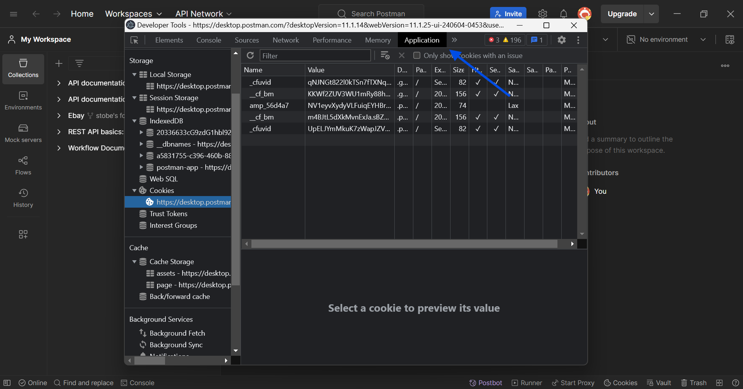Open Environments in the Postman sidebar
This screenshot has width=743, height=389.
[23, 101]
